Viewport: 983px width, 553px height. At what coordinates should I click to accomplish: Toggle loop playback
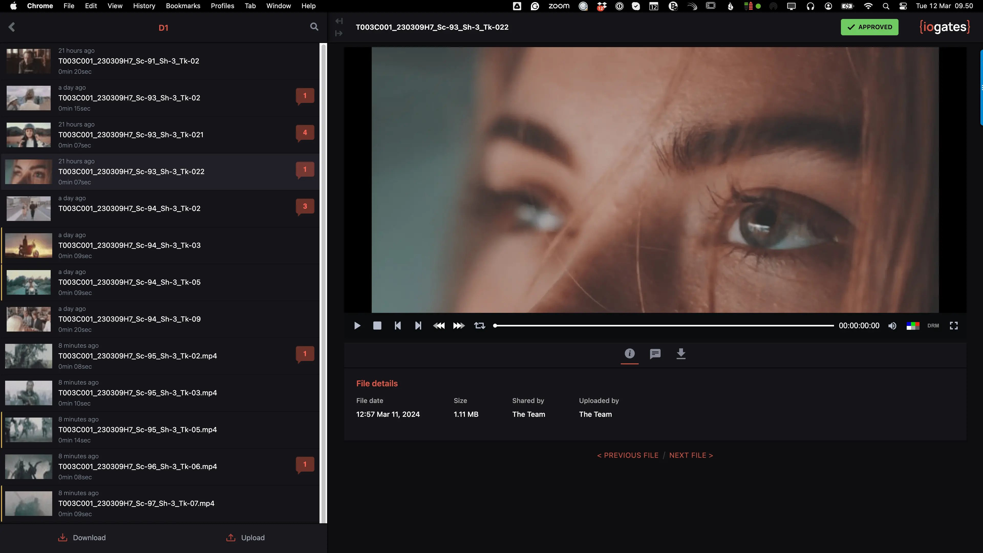click(480, 326)
